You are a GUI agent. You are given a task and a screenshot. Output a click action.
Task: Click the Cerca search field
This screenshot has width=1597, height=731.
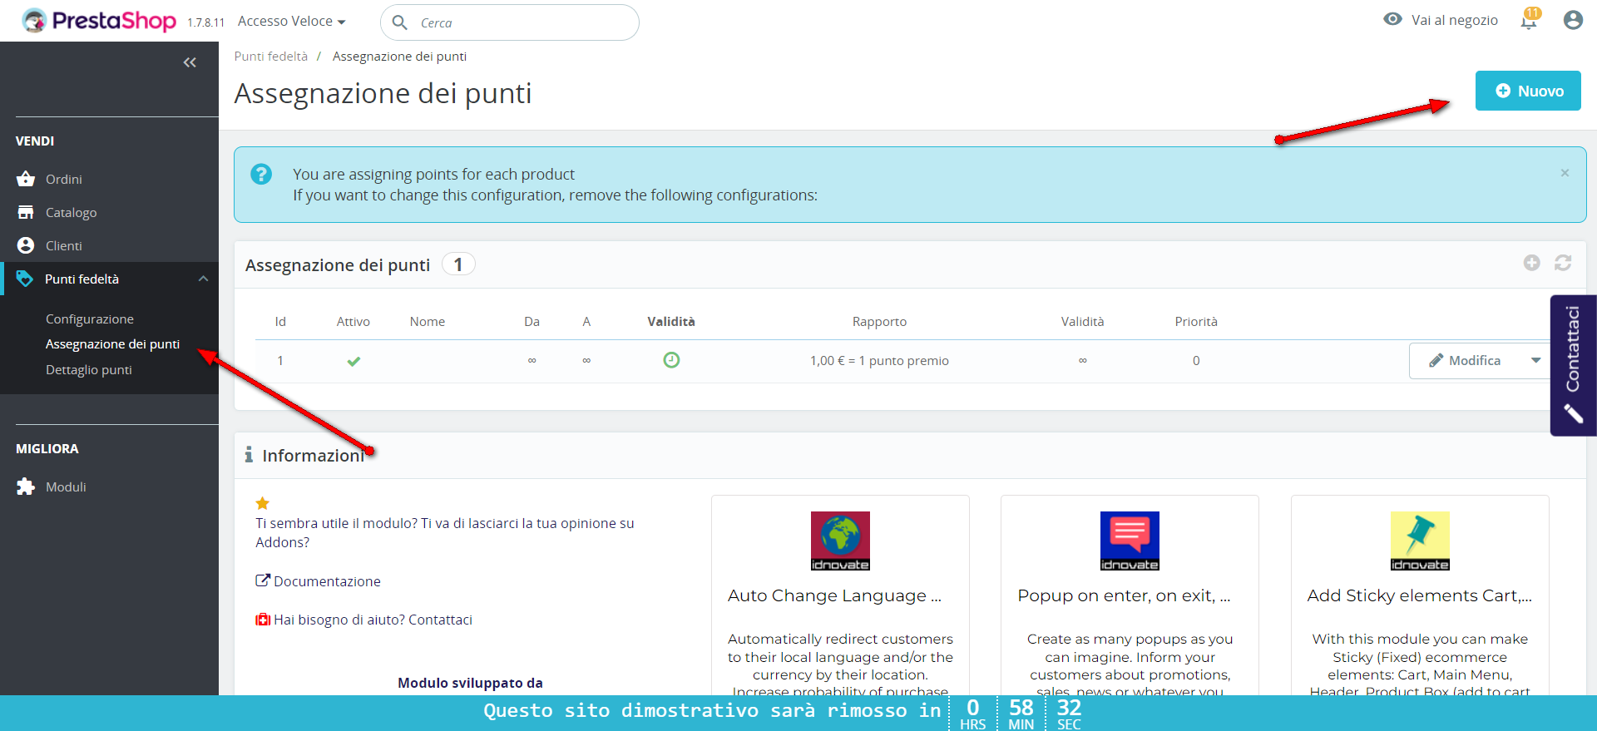[x=510, y=22]
